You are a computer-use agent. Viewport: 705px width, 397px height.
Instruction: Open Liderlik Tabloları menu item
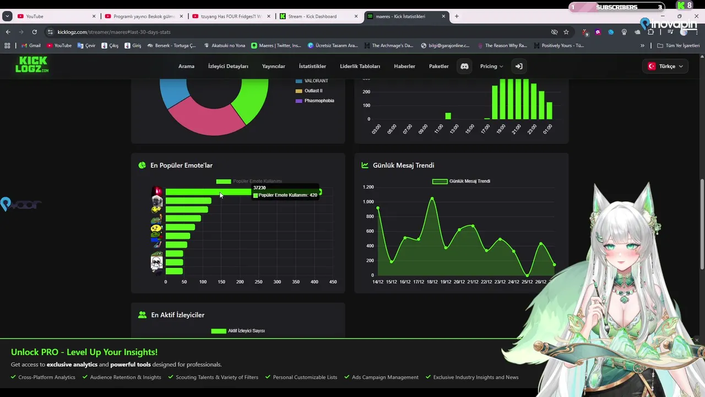tap(360, 66)
